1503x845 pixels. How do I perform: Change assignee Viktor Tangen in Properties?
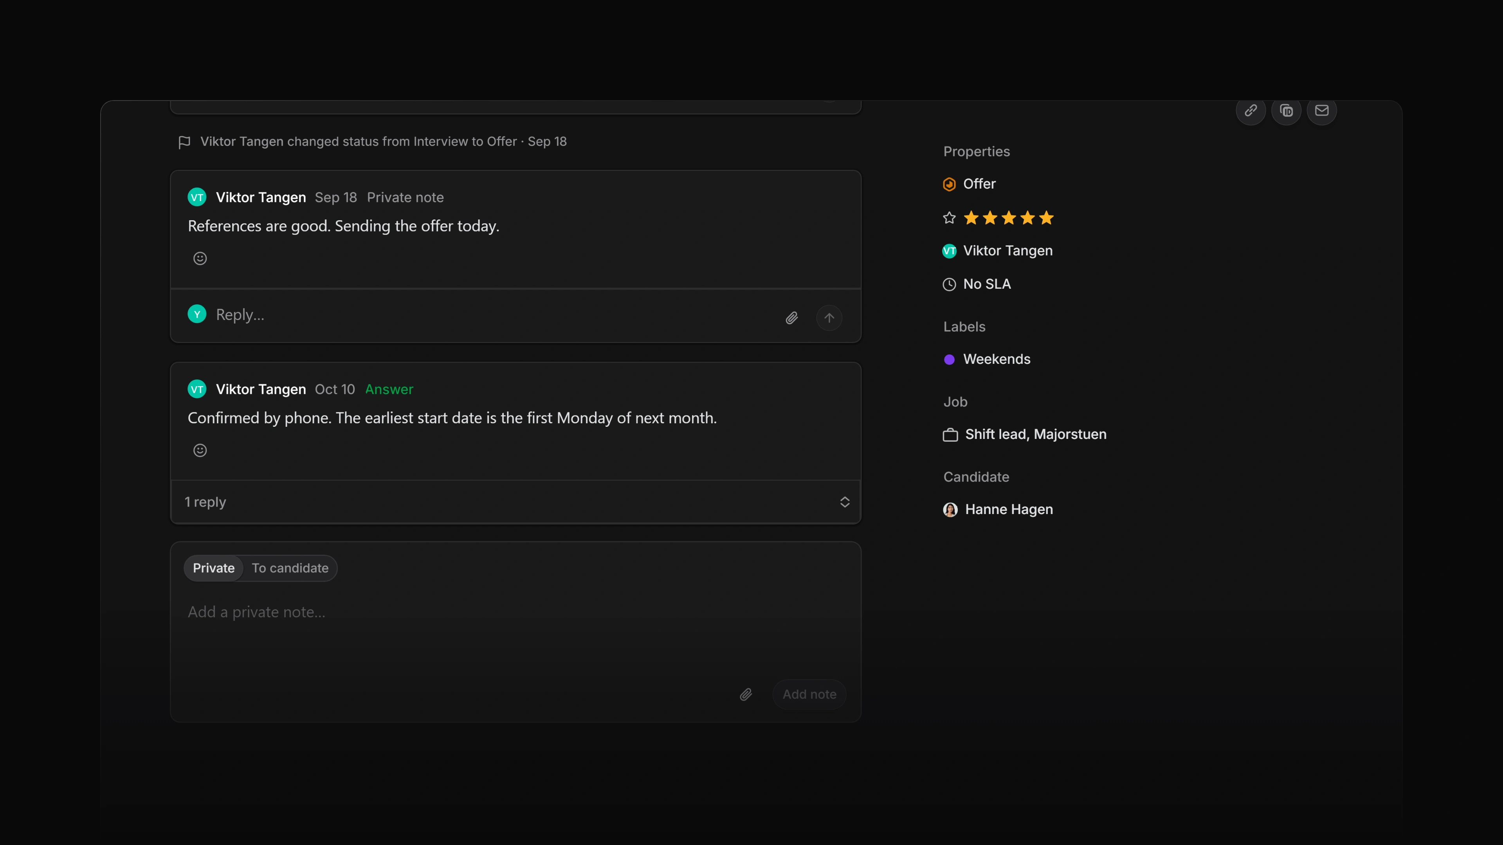click(x=998, y=251)
